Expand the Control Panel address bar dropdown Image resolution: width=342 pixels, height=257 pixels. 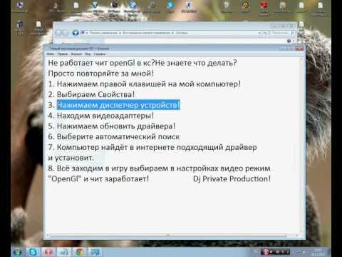point(259,33)
